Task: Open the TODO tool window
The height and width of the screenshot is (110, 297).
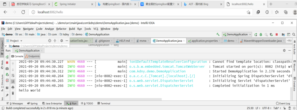Action: click(87, 104)
